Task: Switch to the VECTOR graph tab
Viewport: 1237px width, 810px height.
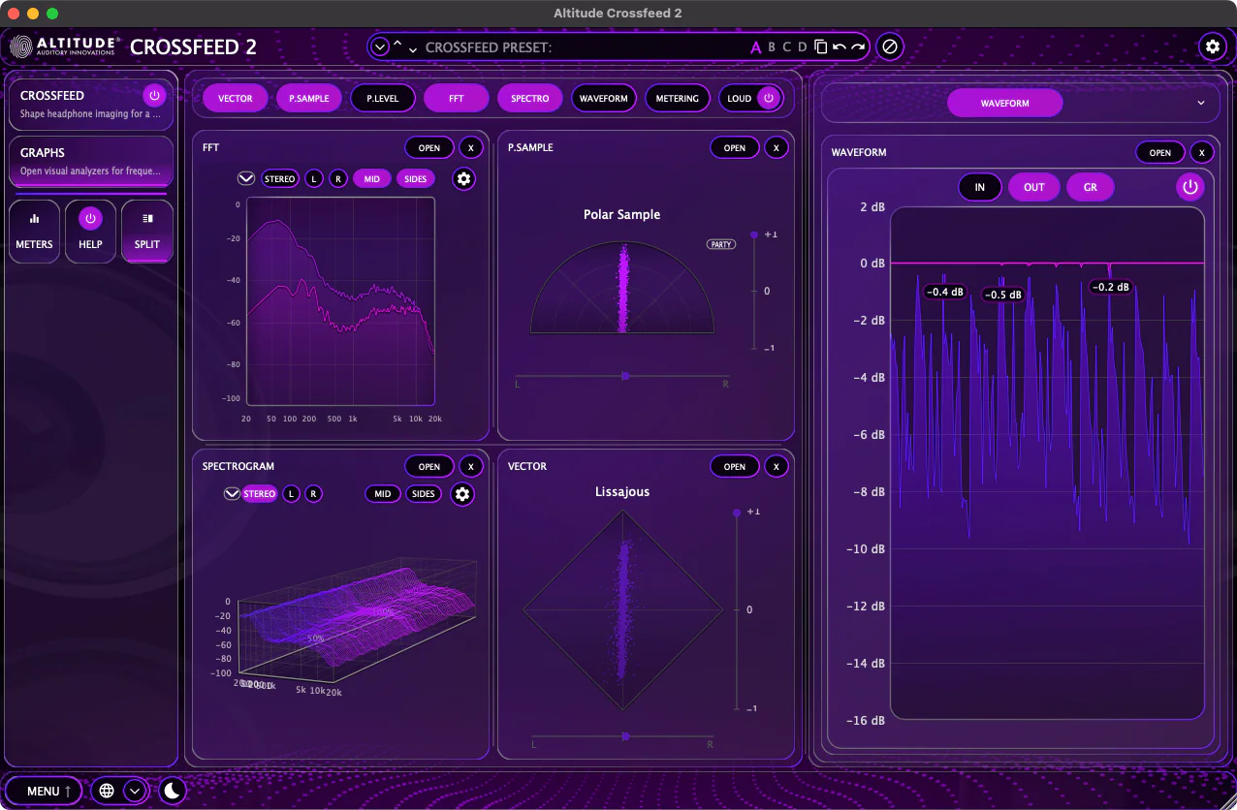Action: 236,98
